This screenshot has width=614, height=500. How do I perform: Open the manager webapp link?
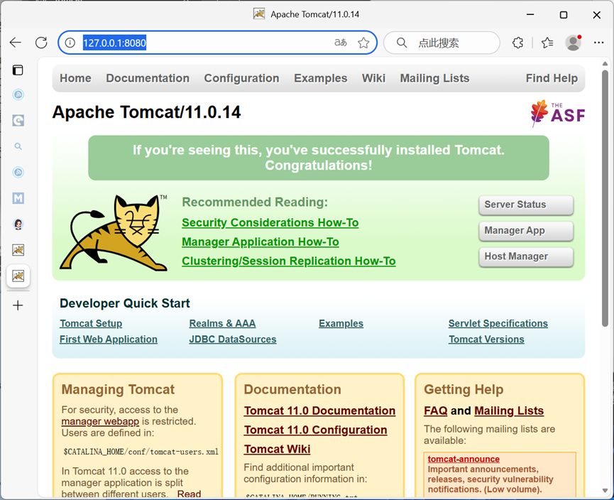tap(100, 421)
